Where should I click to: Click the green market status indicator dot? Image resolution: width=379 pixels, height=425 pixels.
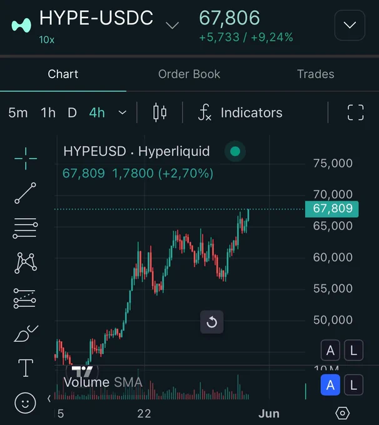pyautogui.click(x=235, y=151)
